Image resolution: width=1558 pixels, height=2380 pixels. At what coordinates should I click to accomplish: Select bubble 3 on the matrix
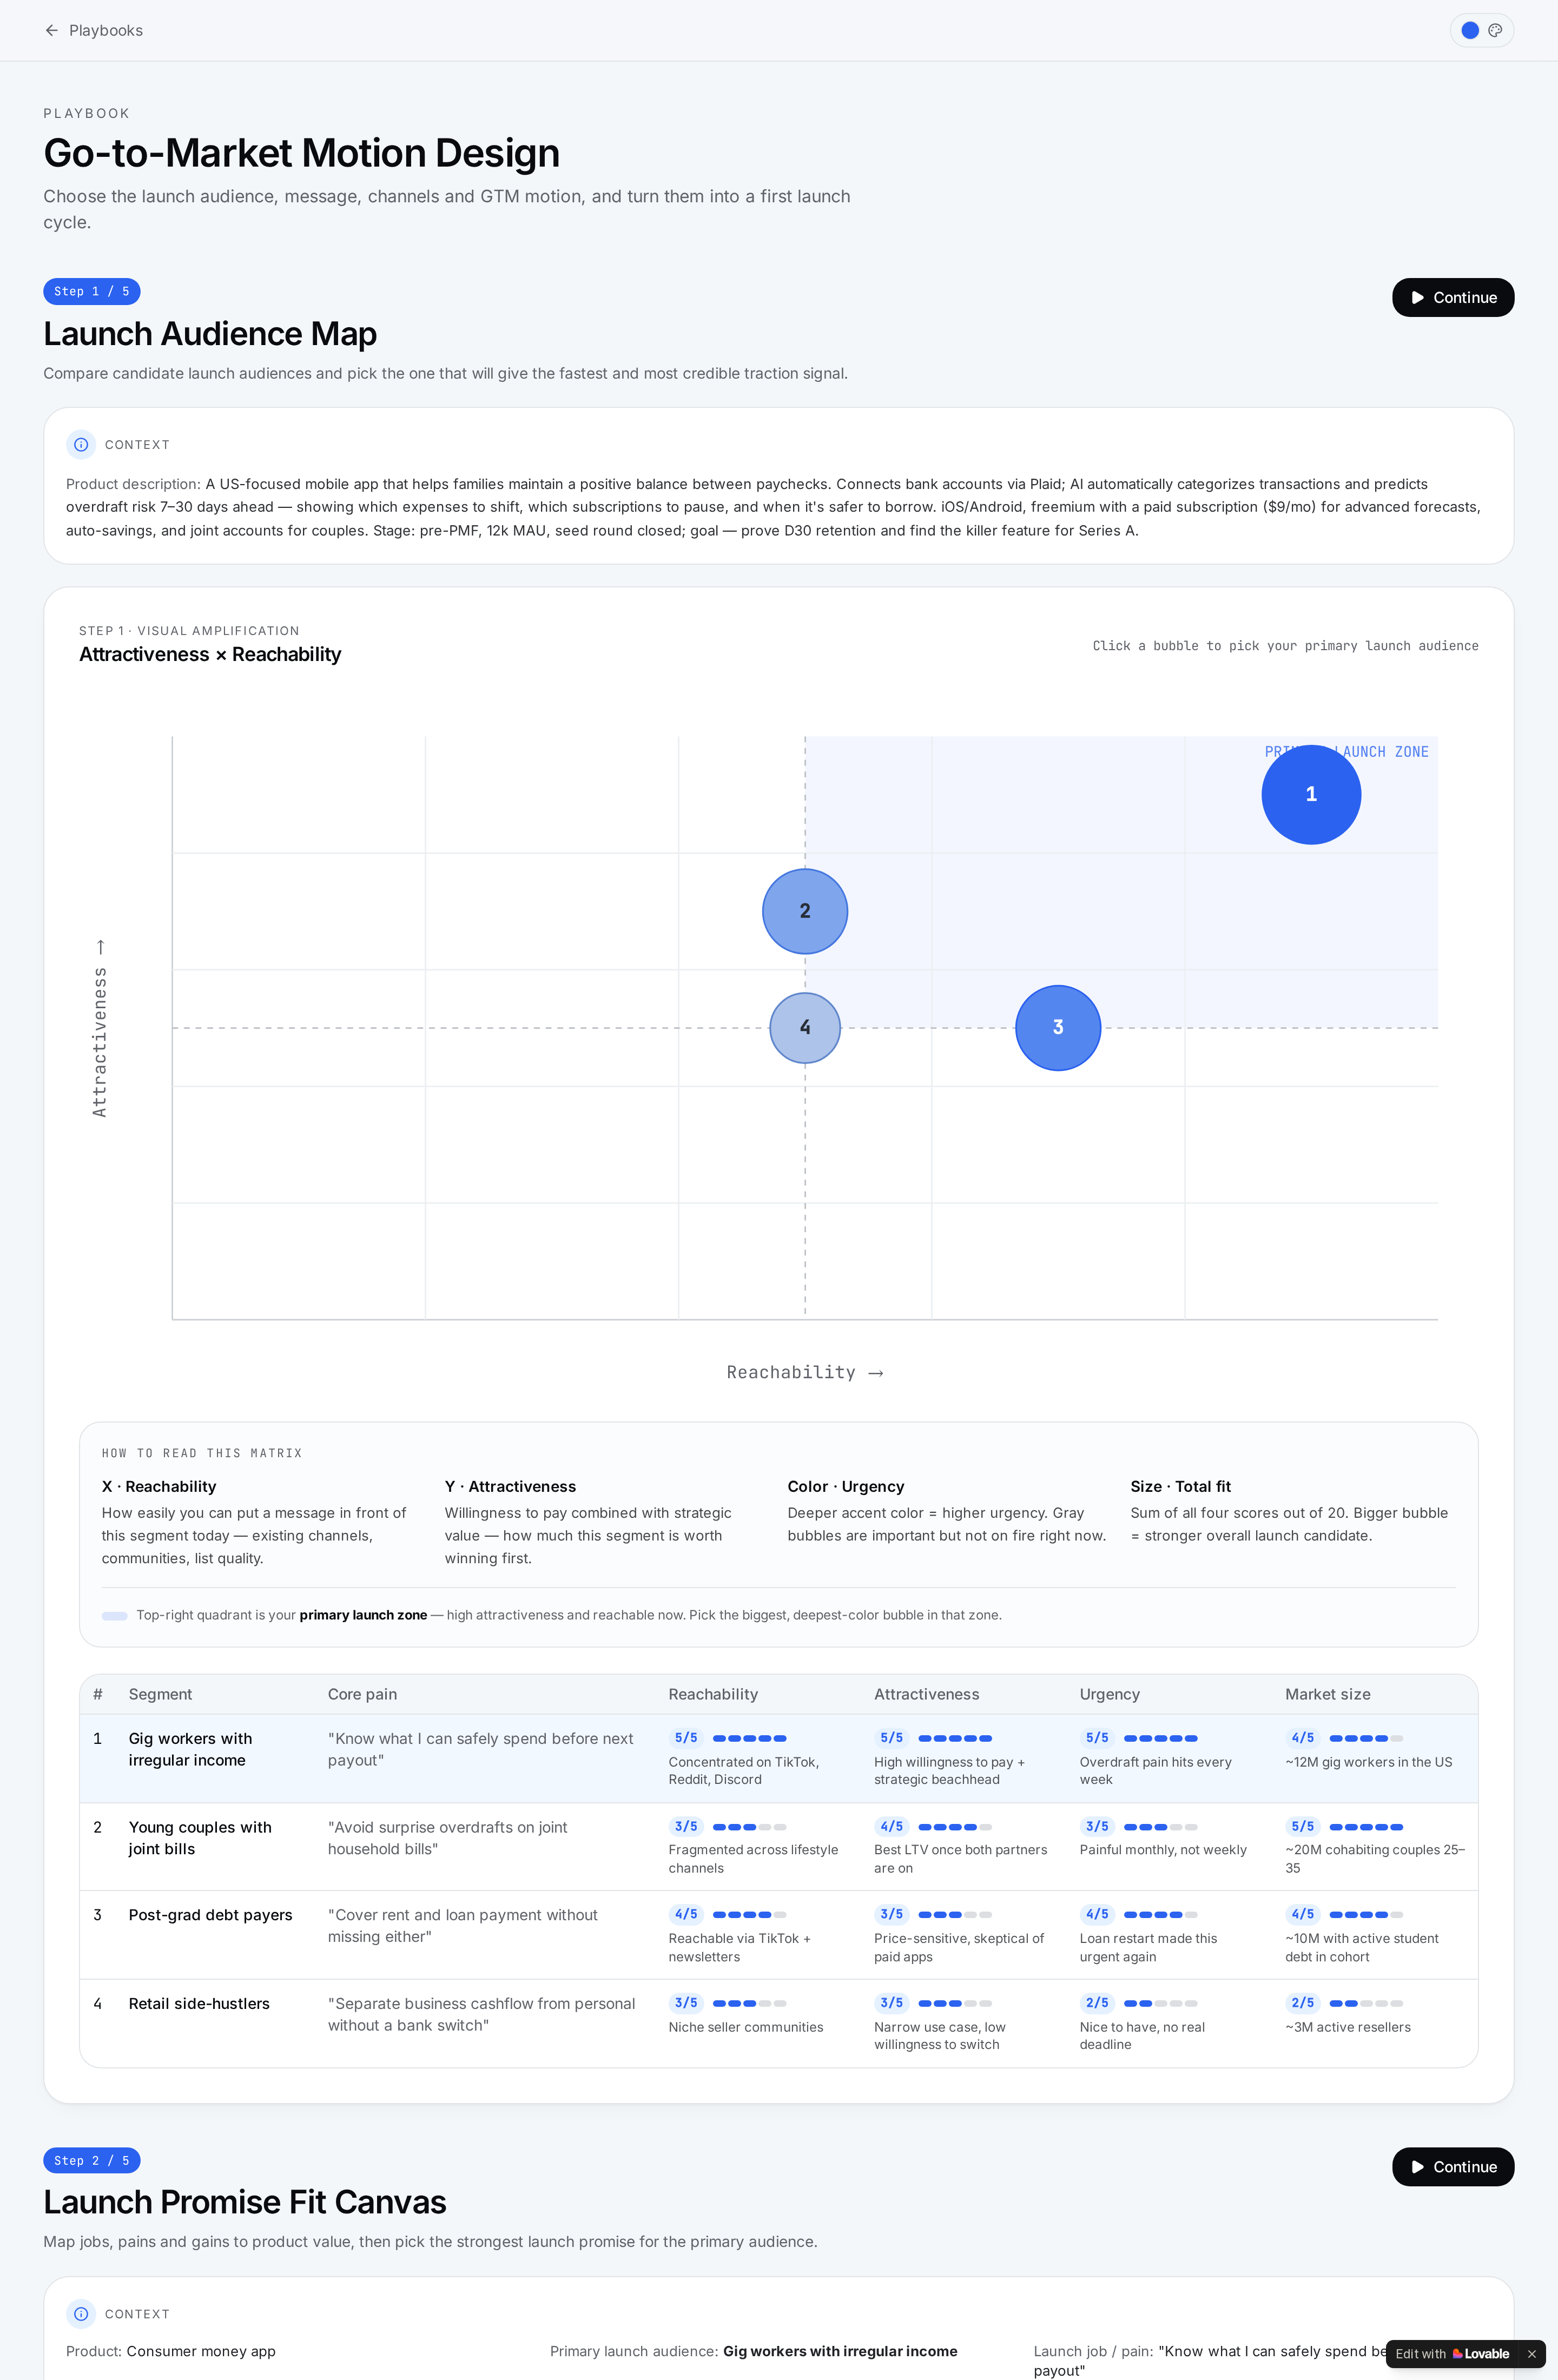1058,1028
